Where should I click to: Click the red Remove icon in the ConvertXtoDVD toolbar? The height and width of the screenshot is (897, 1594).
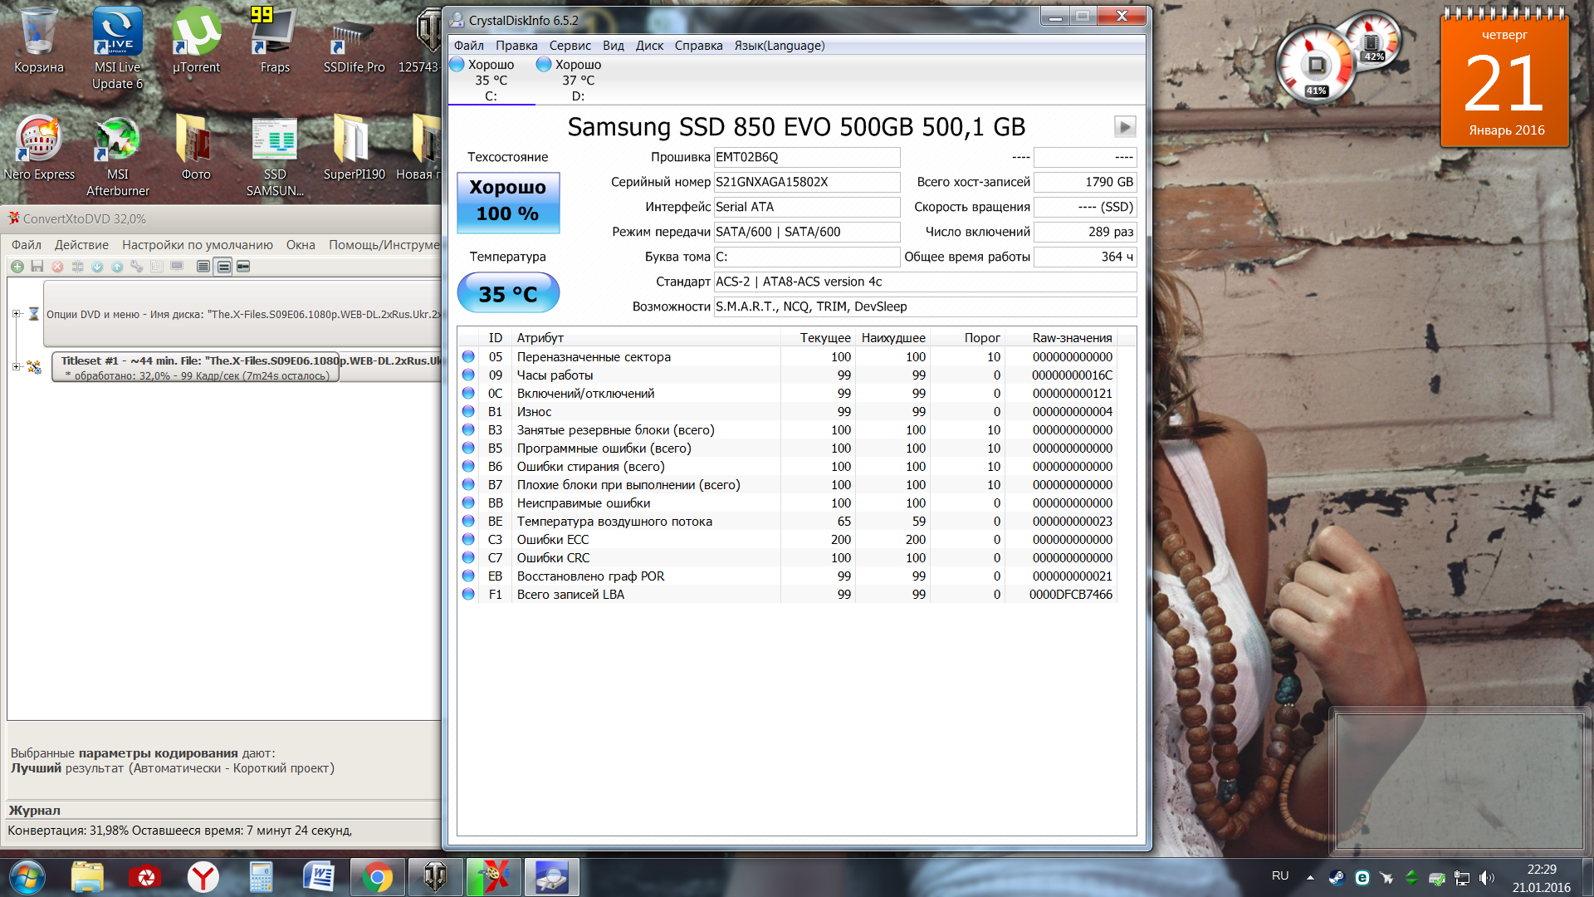pos(57,267)
